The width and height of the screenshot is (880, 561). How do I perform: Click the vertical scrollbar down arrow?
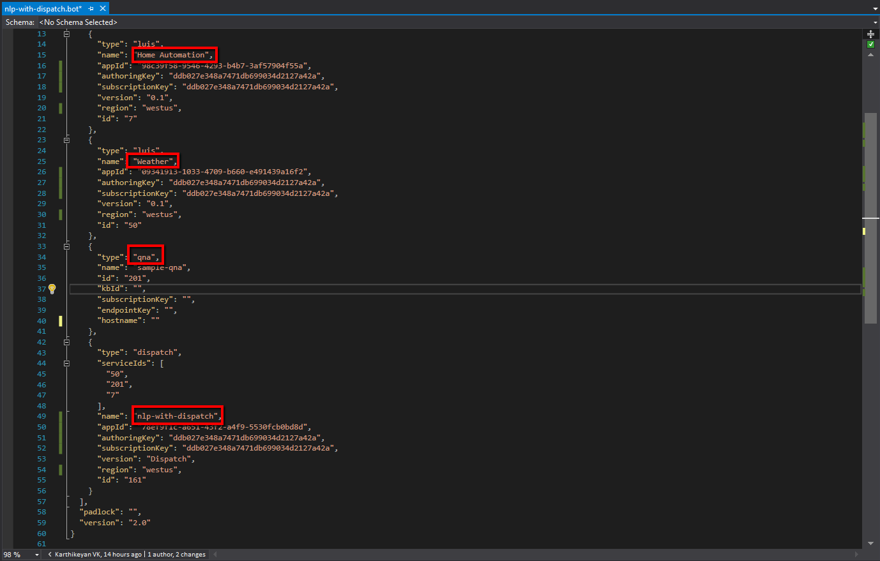[x=870, y=543]
